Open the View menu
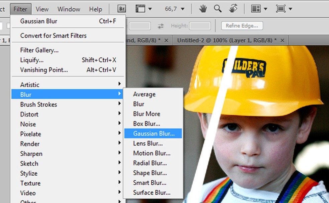Viewport: 329px width, 203px height. [x=42, y=9]
